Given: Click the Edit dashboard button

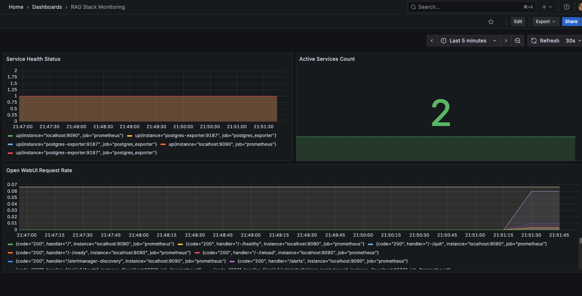Looking at the screenshot, I should point(518,22).
